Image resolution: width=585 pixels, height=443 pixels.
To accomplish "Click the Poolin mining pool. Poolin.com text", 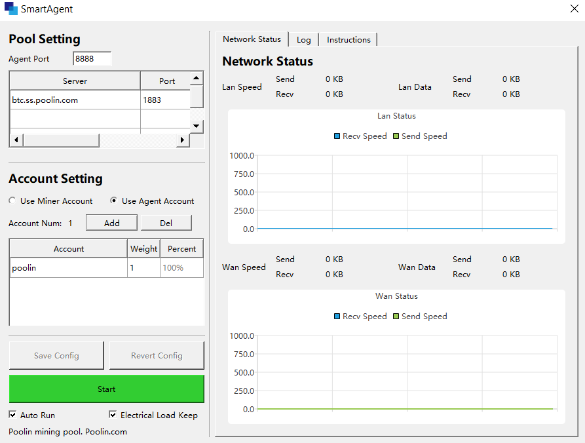I will (x=68, y=432).
